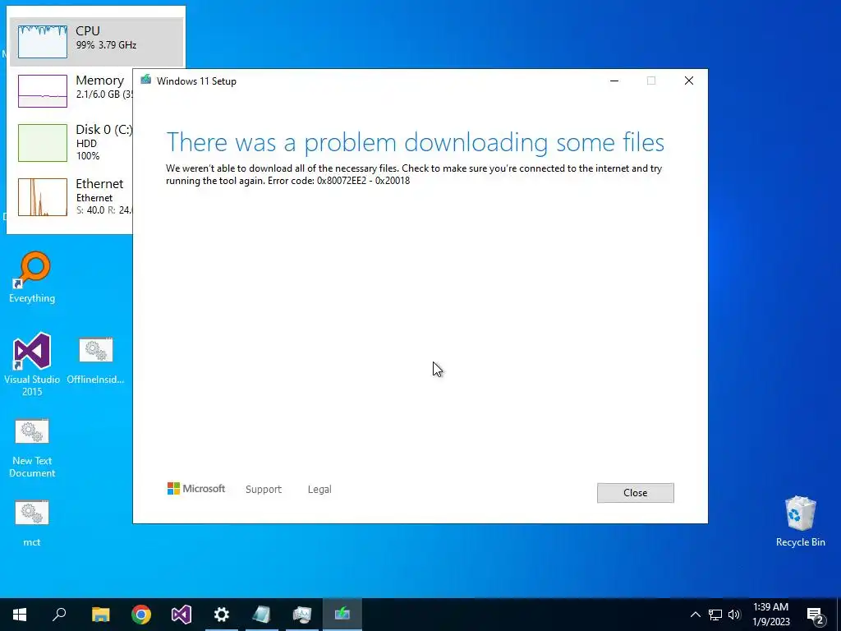Click the volume speaker tray icon
The height and width of the screenshot is (631, 841).
734,615
